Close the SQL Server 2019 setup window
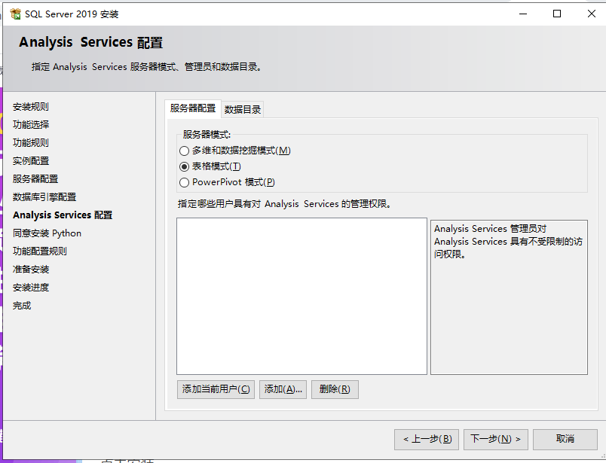The height and width of the screenshot is (463, 606). pyautogui.click(x=592, y=14)
